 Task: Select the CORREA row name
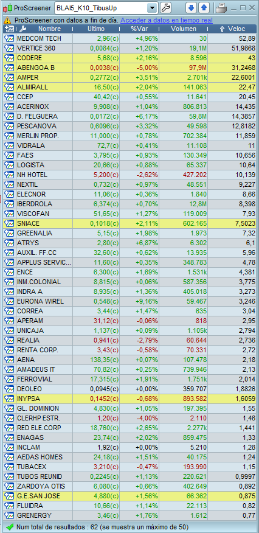pyautogui.click(x=30, y=311)
